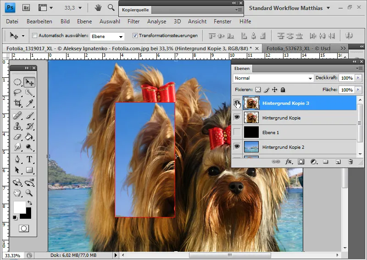
Task: Show Ebene 1 layer
Action: [237, 132]
